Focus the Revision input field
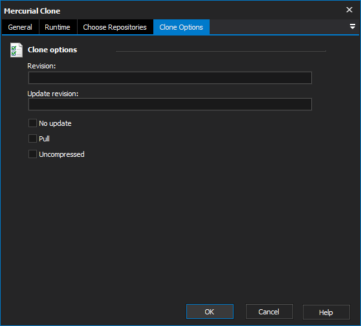Image resolution: width=361 pixels, height=326 pixels. pyautogui.click(x=170, y=78)
